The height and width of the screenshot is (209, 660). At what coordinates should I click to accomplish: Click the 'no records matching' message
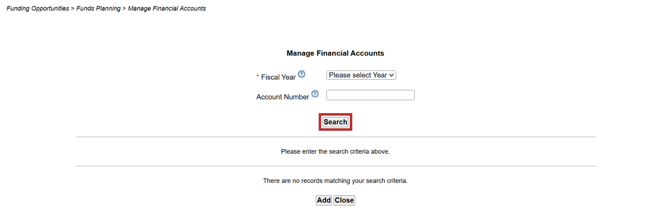(x=335, y=181)
